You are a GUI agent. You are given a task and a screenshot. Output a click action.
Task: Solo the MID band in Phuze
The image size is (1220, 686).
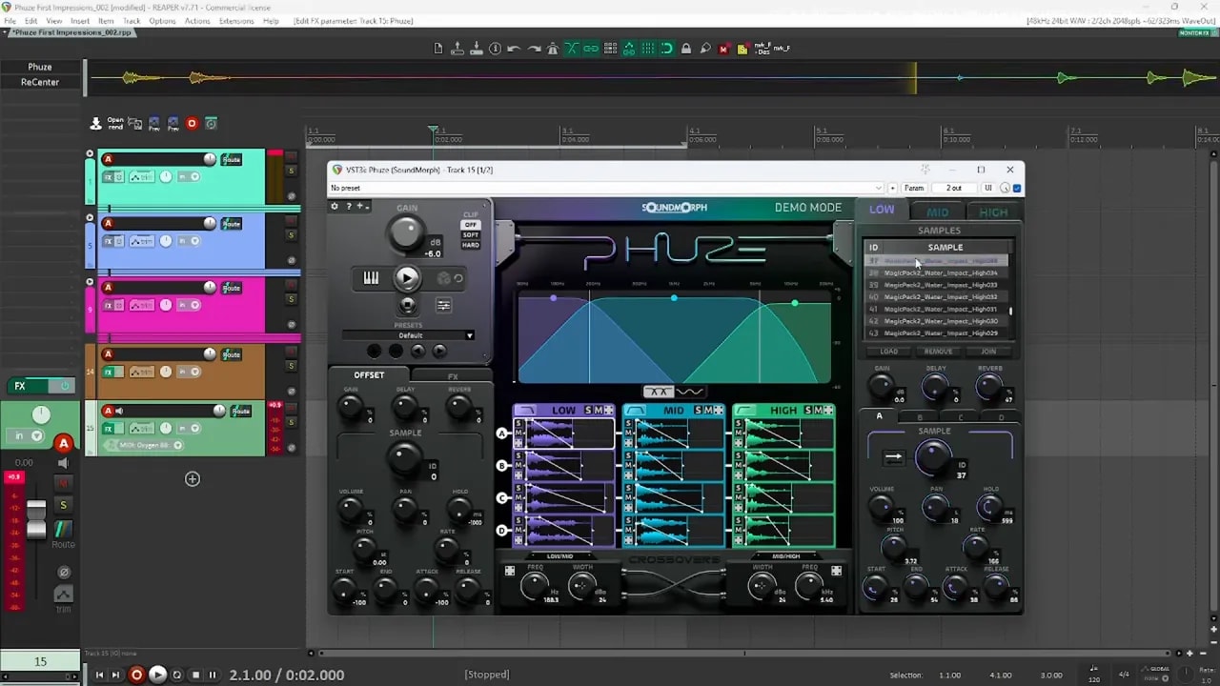click(698, 410)
